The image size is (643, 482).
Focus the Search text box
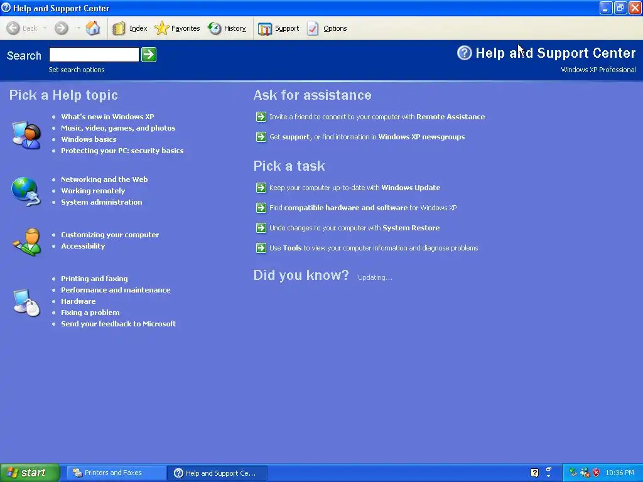point(94,55)
